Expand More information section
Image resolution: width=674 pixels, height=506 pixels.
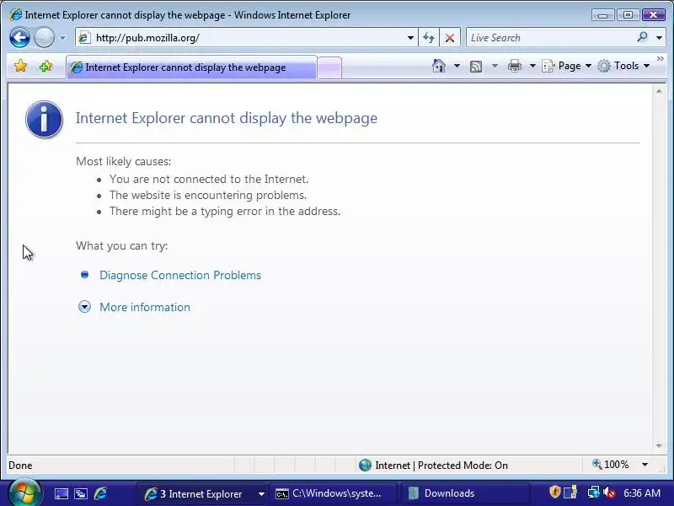[85, 307]
